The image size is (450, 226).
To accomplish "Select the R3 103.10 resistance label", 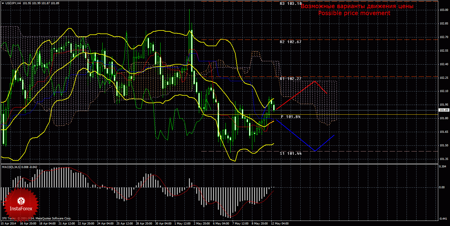I will click(x=290, y=4).
